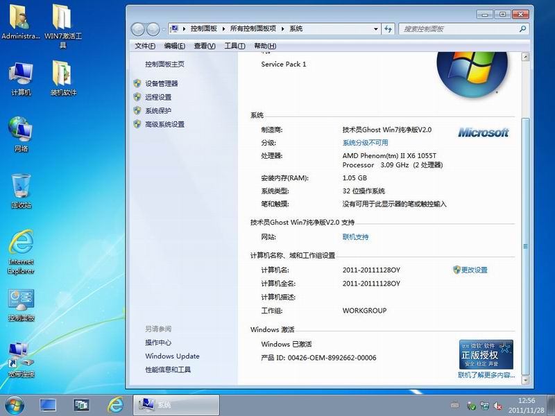Select the 计算机 desktop icon
The height and width of the screenshot is (416, 555).
click(x=21, y=79)
